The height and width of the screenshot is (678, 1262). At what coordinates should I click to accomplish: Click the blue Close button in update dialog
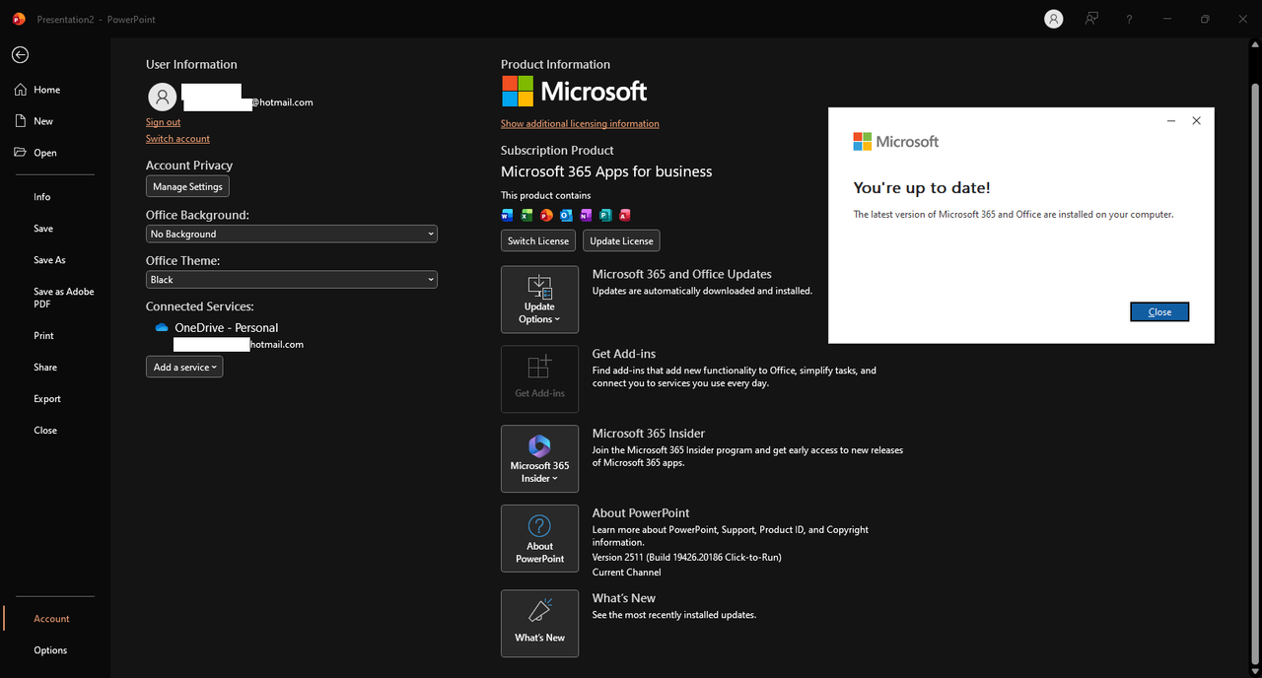(x=1159, y=311)
